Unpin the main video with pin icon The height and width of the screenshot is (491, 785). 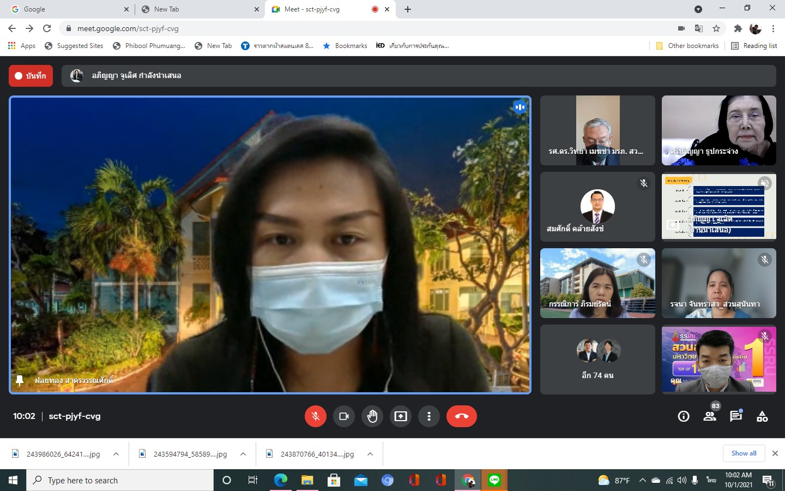[20, 380]
